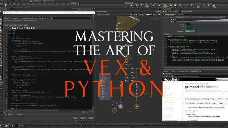This screenshot has width=228, height=128.
Task: Open the Interpolation dropdown set to Linear
Action: pos(191,31)
